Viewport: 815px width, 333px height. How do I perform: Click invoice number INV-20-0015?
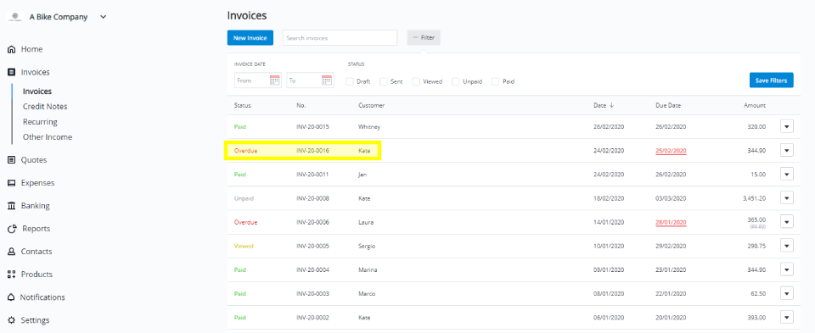pos(312,126)
